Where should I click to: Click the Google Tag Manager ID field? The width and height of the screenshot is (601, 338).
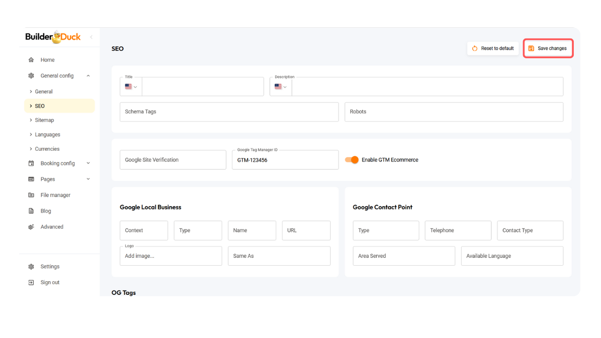click(x=285, y=160)
